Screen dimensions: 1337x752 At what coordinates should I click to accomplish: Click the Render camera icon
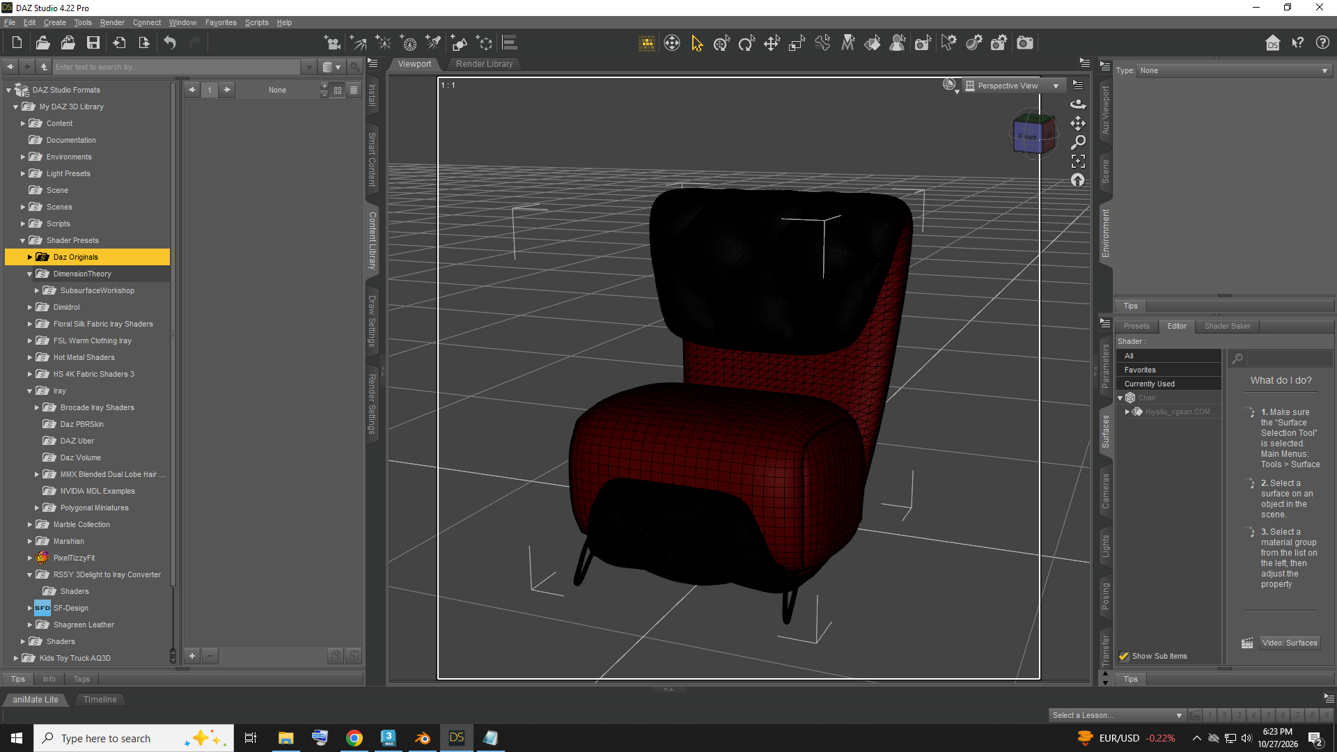pos(1025,43)
